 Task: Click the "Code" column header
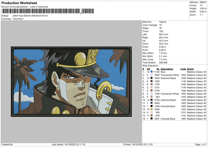[183, 69]
